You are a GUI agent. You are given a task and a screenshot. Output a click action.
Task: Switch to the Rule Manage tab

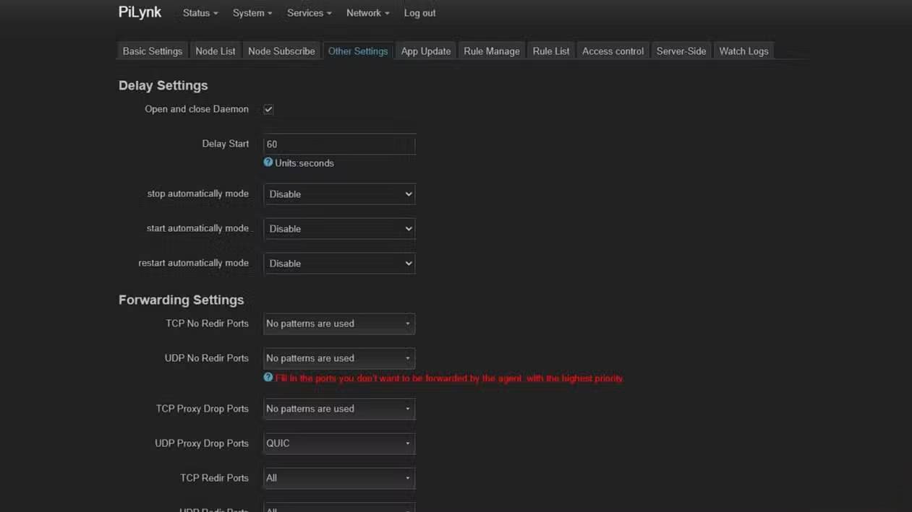tap(491, 51)
